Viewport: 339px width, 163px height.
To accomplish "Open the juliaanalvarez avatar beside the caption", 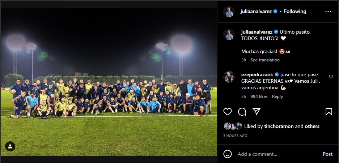I will pos(229,35).
